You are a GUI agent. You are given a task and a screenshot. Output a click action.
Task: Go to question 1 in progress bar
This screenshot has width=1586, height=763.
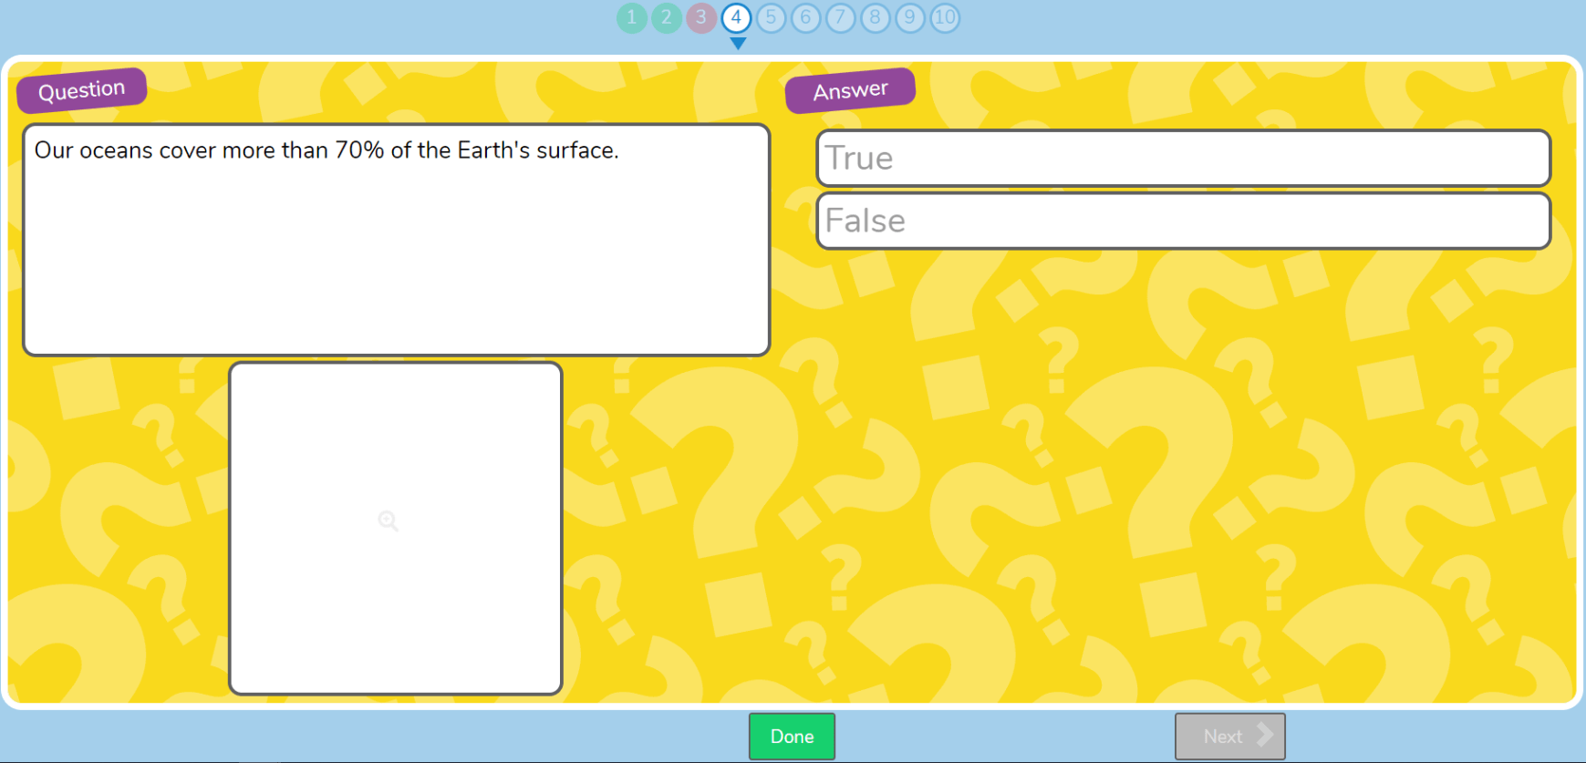pos(632,17)
